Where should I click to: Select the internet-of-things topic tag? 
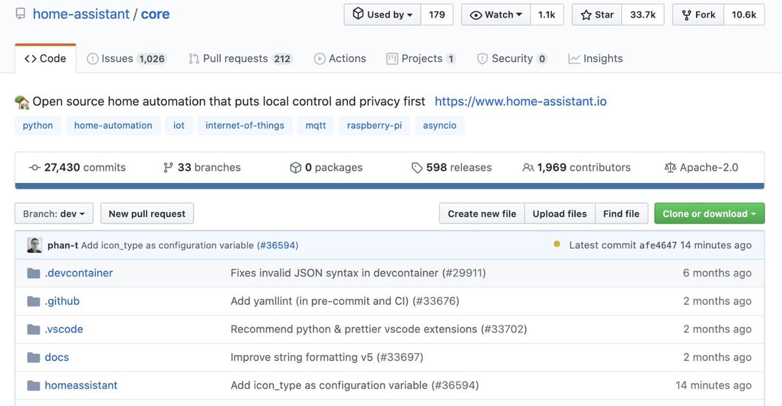(245, 125)
